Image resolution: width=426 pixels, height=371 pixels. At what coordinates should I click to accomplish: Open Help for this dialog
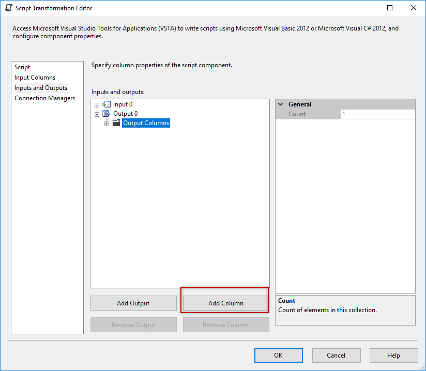coord(393,355)
